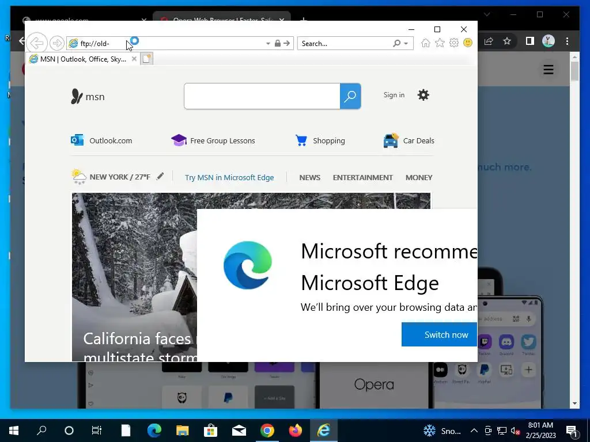The width and height of the screenshot is (590, 442).
Task: Open the Windows Start menu
Action: click(14, 430)
